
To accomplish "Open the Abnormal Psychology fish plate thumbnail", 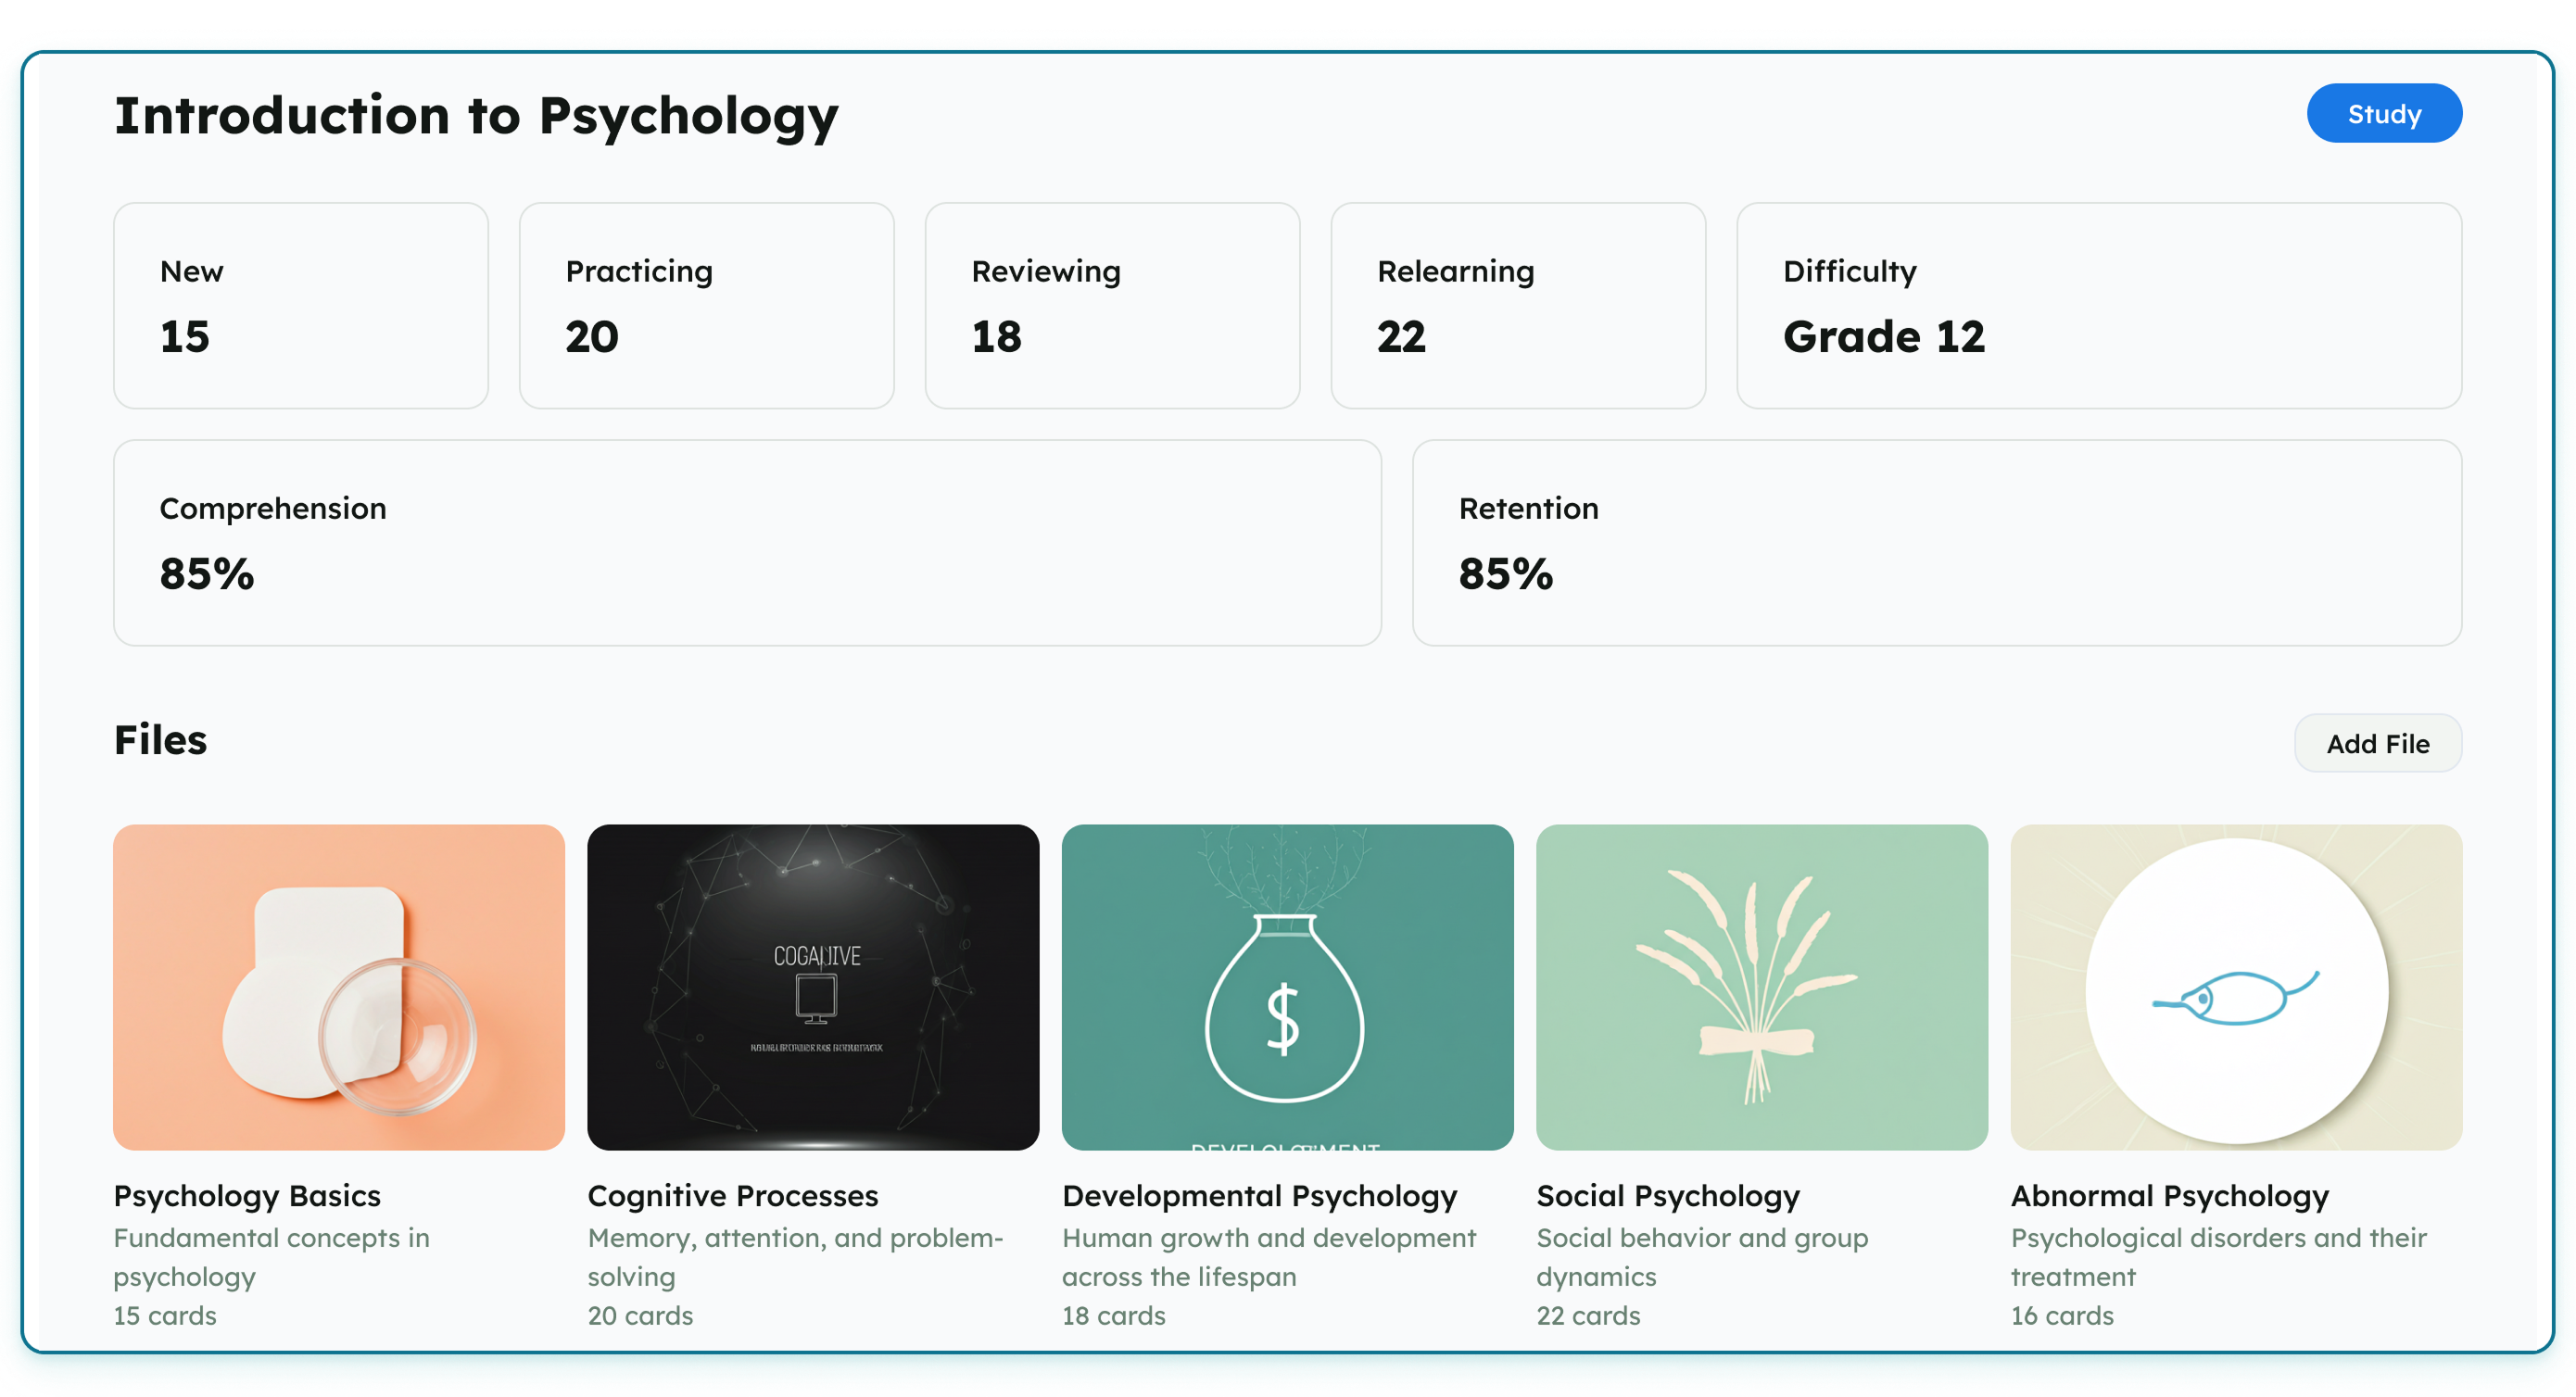I will (2236, 987).
